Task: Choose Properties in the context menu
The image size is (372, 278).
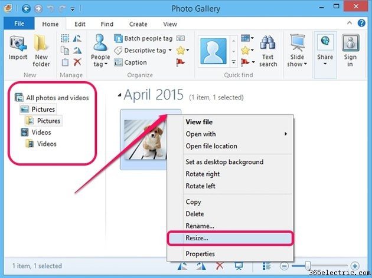Action: tap(230, 254)
